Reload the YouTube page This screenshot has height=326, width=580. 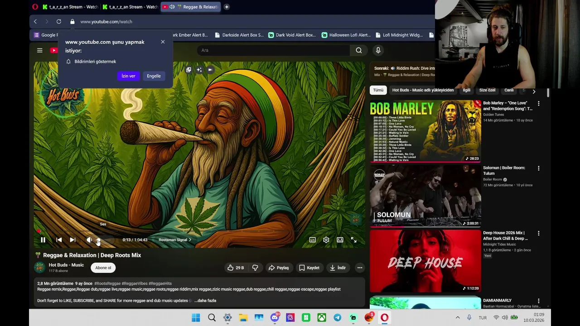(59, 21)
